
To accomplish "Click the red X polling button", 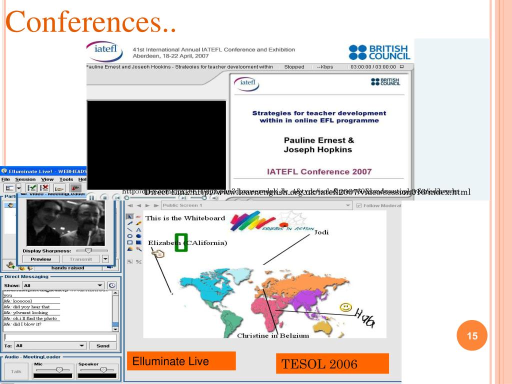I will (x=44, y=188).
